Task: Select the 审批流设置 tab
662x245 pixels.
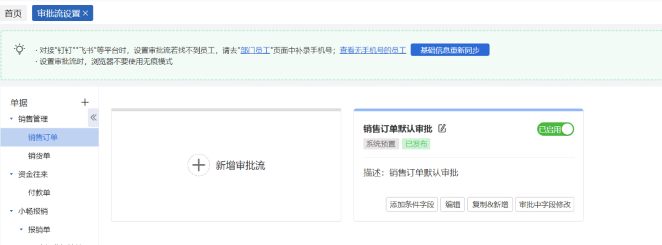Action: [58, 13]
